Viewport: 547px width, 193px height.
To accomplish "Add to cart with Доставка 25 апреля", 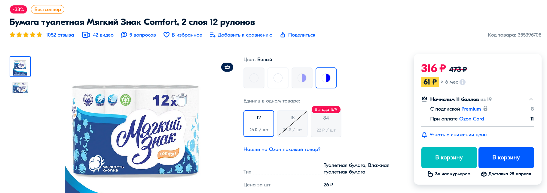I will pos(506,158).
